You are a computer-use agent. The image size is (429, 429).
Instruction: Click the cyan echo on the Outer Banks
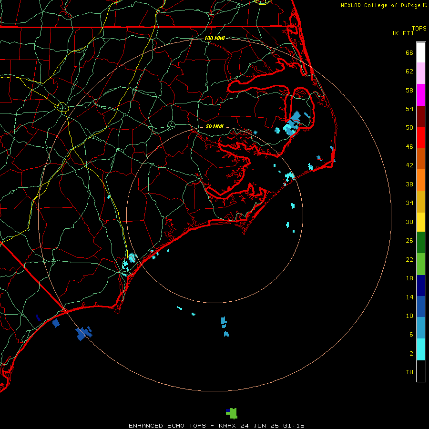point(289,176)
